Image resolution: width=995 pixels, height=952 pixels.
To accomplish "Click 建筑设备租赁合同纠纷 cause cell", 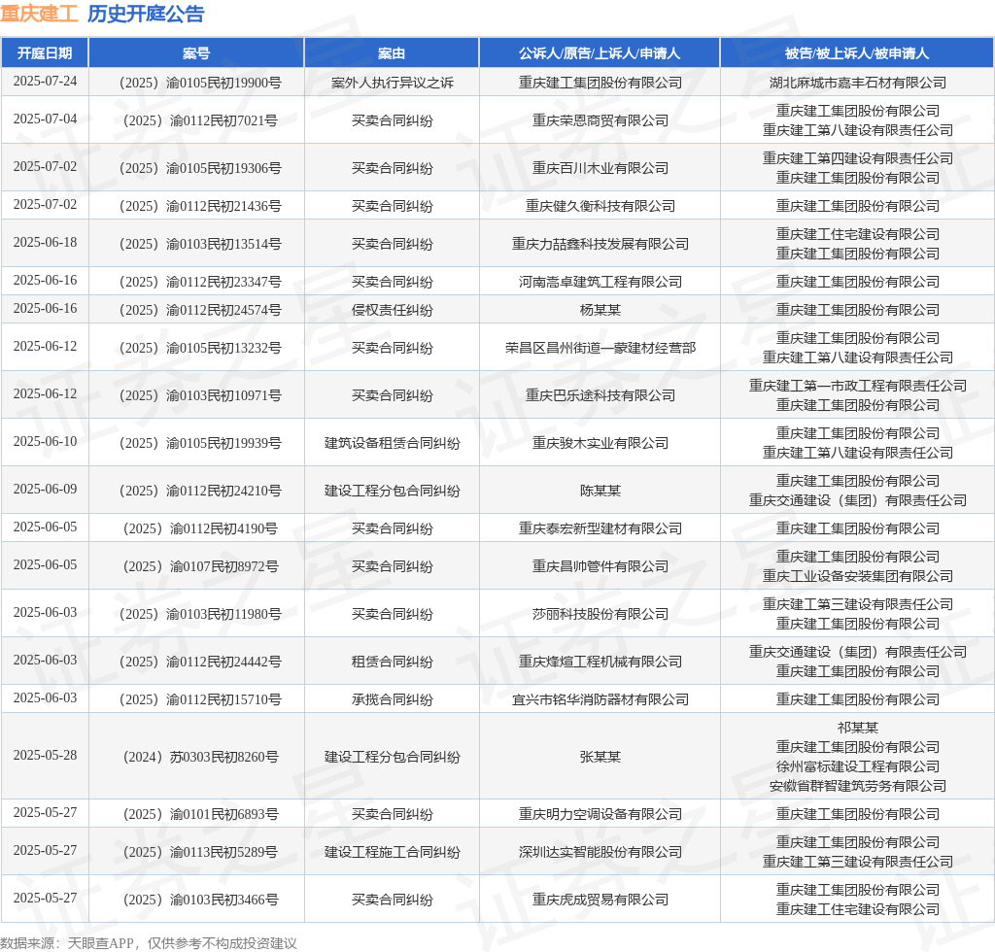I will coord(393,443).
